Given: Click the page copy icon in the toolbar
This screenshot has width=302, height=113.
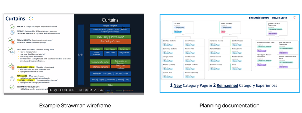Looking at the screenshot, I should [81, 90].
